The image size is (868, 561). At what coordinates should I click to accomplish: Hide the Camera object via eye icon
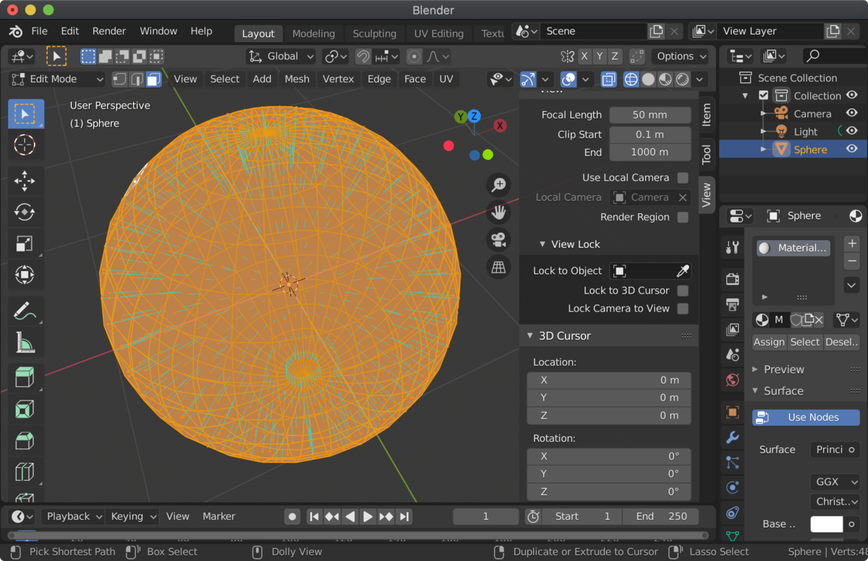[852, 114]
